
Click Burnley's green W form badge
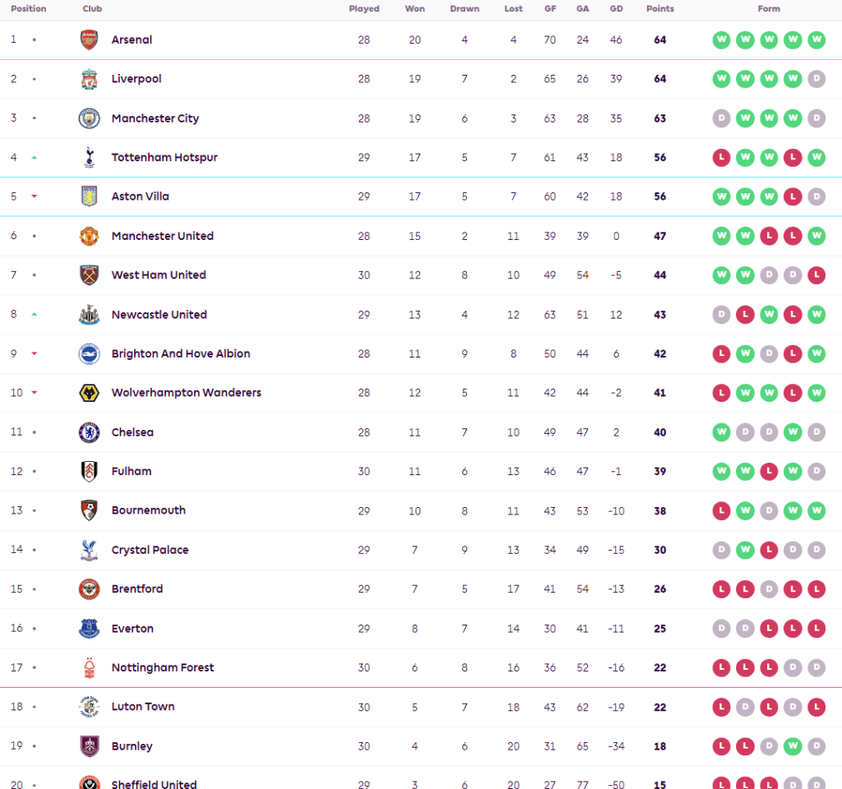pos(793,746)
